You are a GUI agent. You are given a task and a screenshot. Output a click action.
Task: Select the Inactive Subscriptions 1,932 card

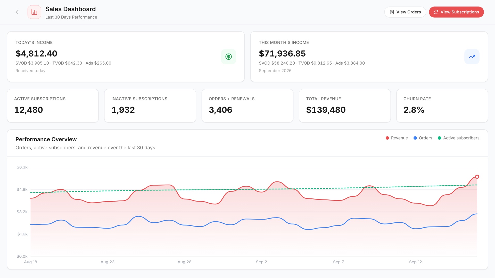click(150, 106)
